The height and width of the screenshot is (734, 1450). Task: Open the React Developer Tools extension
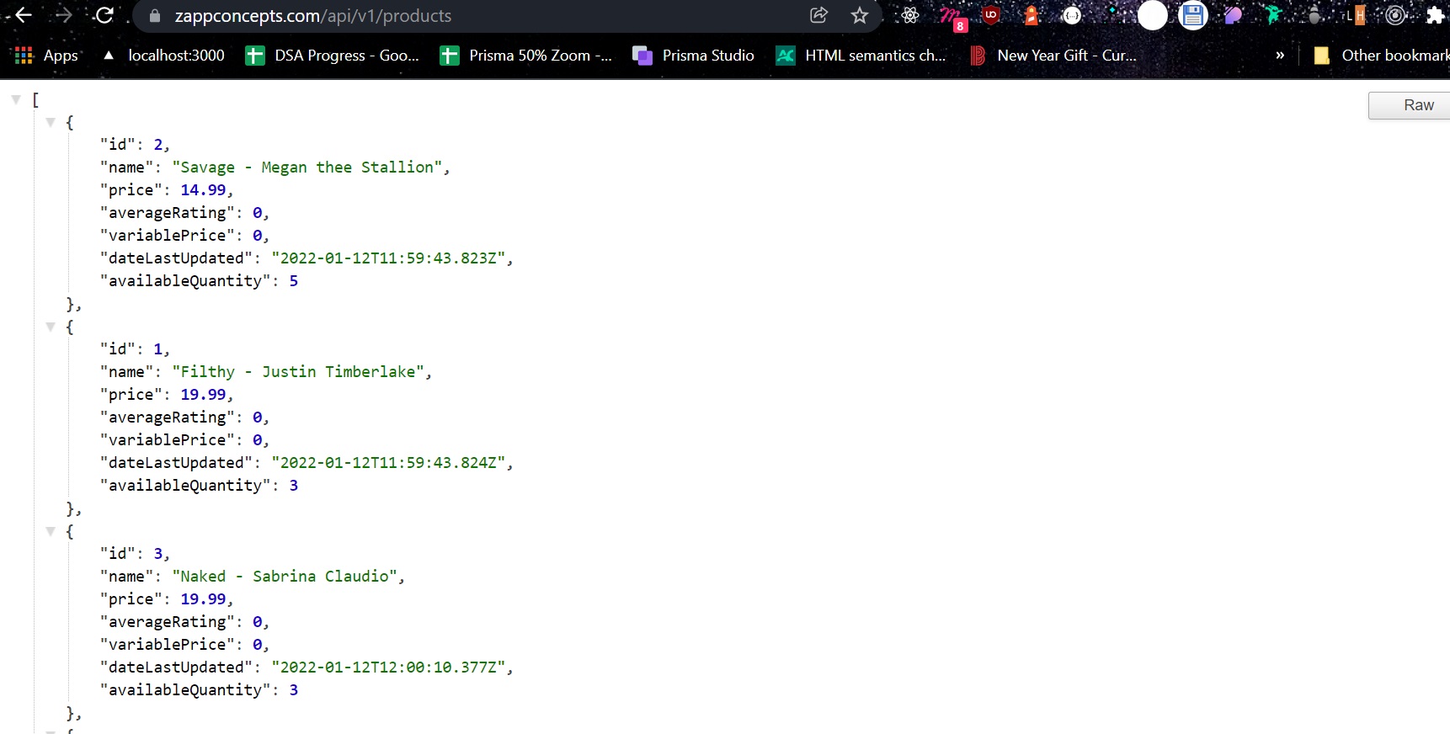coord(910,15)
